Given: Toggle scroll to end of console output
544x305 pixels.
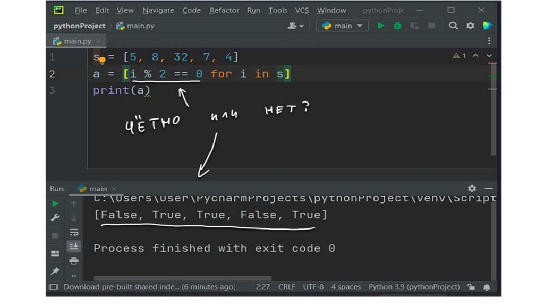Looking at the screenshot, I should pyautogui.click(x=74, y=247).
